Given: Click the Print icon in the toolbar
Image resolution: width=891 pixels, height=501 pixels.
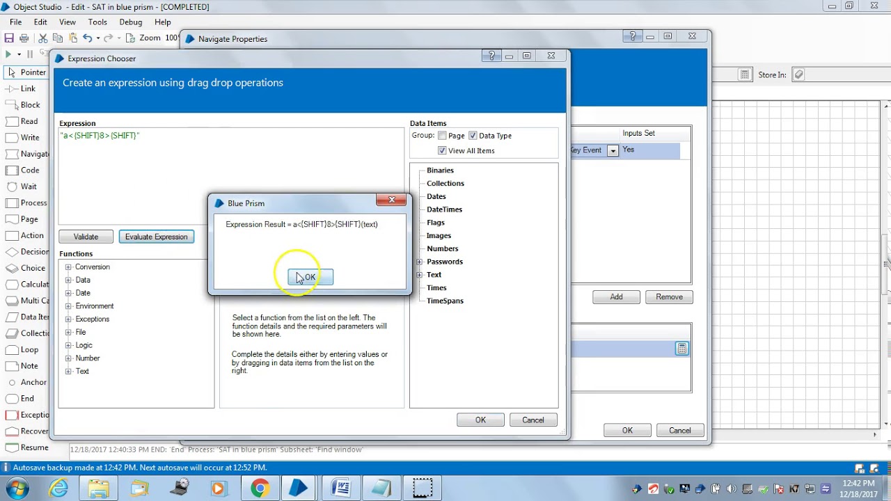Looking at the screenshot, I should (24, 38).
